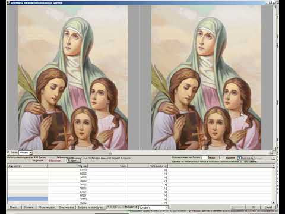This screenshot has width=285, height=214.
Task: Sort by the usage checkbox column header
Action: (x=148, y=166)
